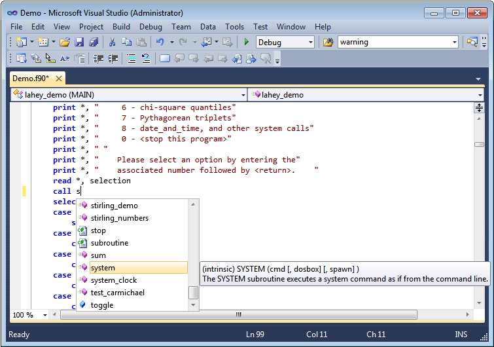Screen dimensions: 494x347
Task: Click the folder with magnifier icon at toolbar end
Action: [x=472, y=42]
